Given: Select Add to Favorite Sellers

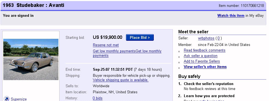Looking at the screenshot, I should (x=202, y=61).
